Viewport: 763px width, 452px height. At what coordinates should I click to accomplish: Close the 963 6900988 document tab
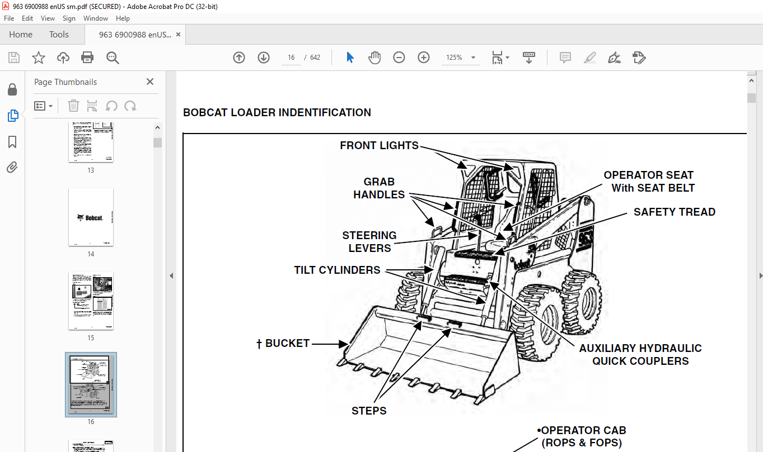[x=179, y=35]
